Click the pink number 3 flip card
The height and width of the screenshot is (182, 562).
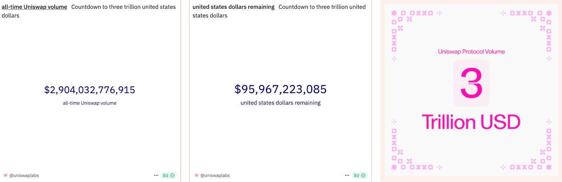(x=471, y=83)
